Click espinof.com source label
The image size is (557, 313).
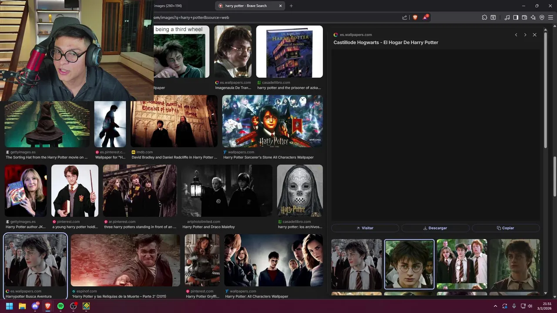coord(87,291)
